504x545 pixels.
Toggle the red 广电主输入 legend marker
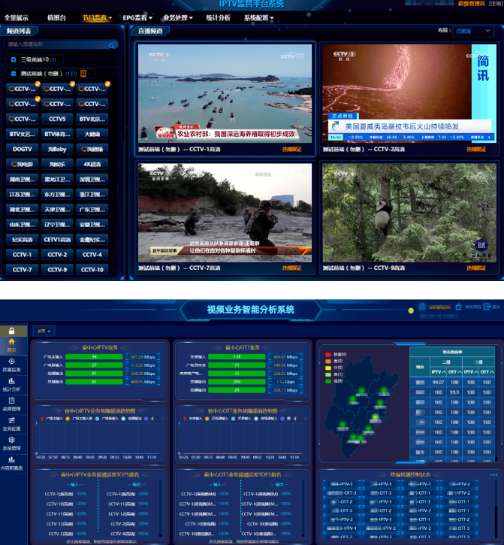click(42, 419)
